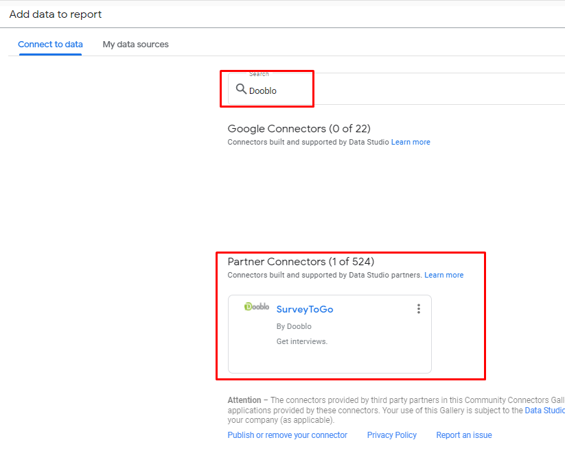This screenshot has height=464, width=565.
Task: Focus the search field containing Dooblo
Action: pos(396,89)
